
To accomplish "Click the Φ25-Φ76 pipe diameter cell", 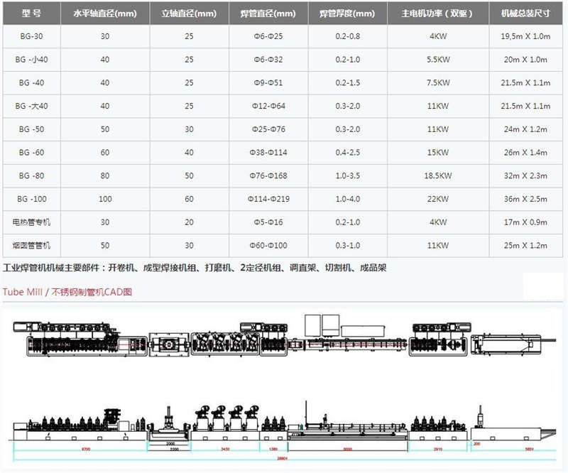I will (x=268, y=129).
